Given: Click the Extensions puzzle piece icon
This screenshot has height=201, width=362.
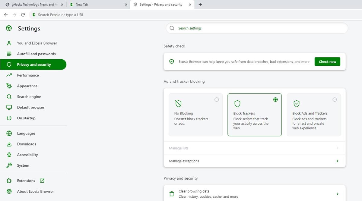Looking at the screenshot, I should 9,181.
